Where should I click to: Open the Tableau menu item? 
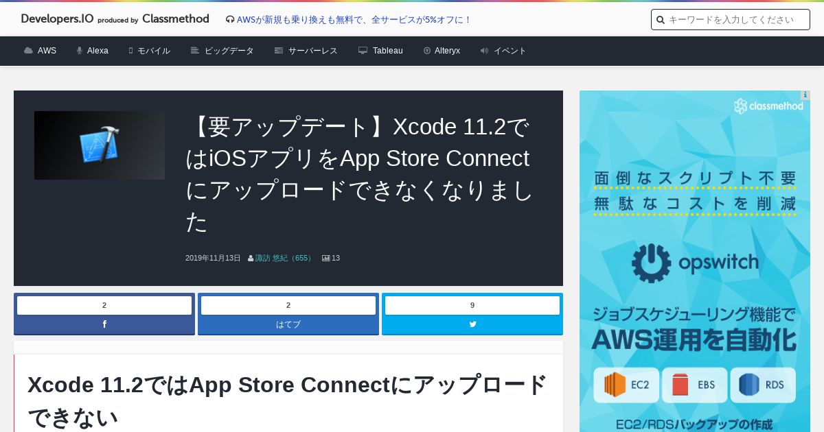coord(388,51)
